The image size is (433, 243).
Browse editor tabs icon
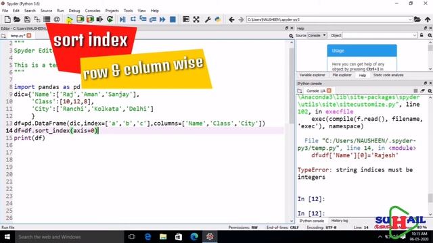3,36
